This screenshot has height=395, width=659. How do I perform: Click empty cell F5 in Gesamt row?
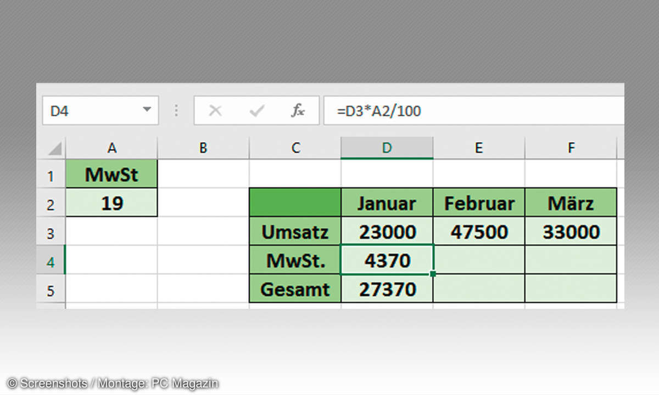click(x=571, y=289)
